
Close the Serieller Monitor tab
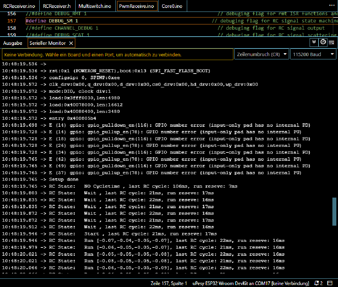click(71, 43)
